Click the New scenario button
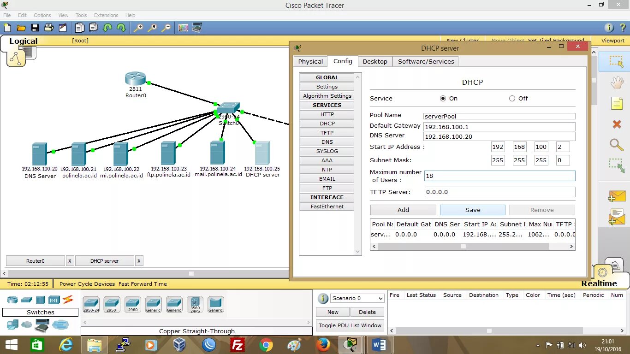 coord(333,312)
